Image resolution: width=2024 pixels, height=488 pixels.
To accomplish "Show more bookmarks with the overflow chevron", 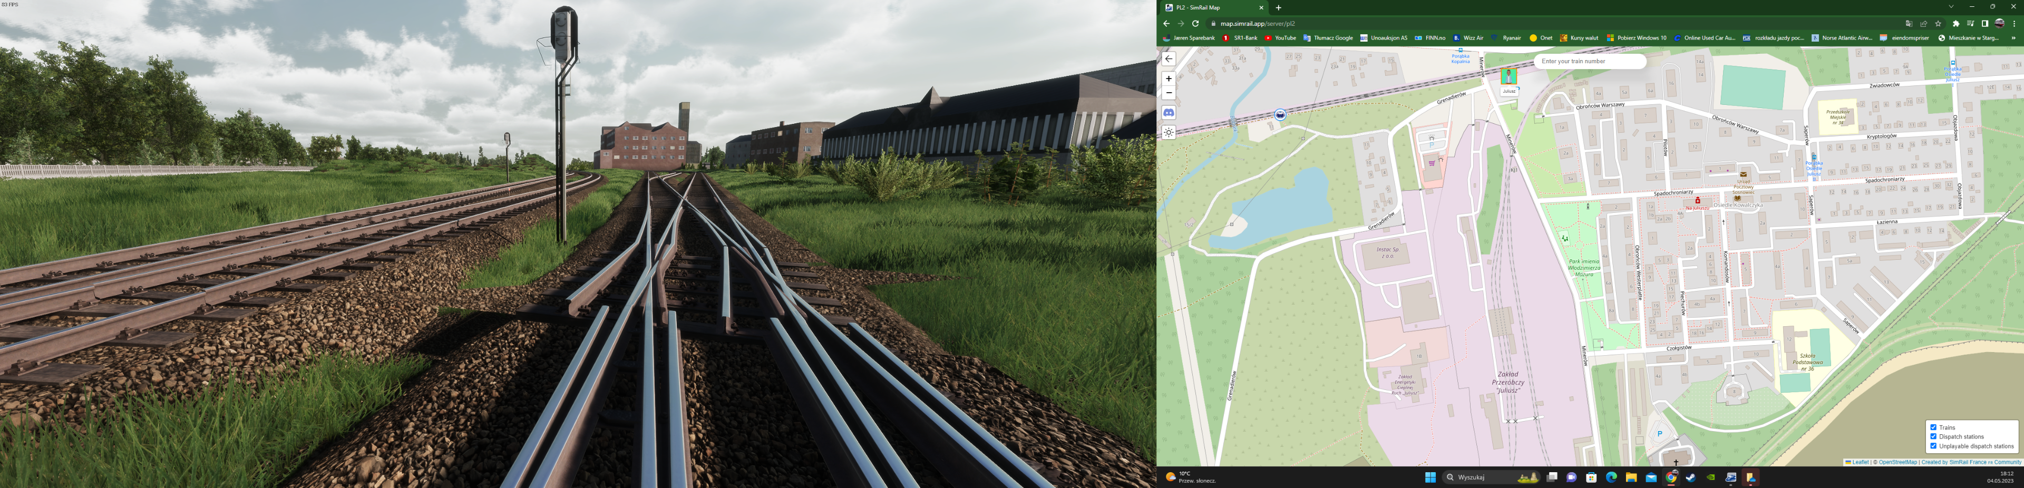I will [x=2014, y=38].
